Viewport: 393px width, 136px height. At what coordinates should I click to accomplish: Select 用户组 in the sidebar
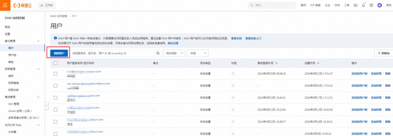pos(13,55)
